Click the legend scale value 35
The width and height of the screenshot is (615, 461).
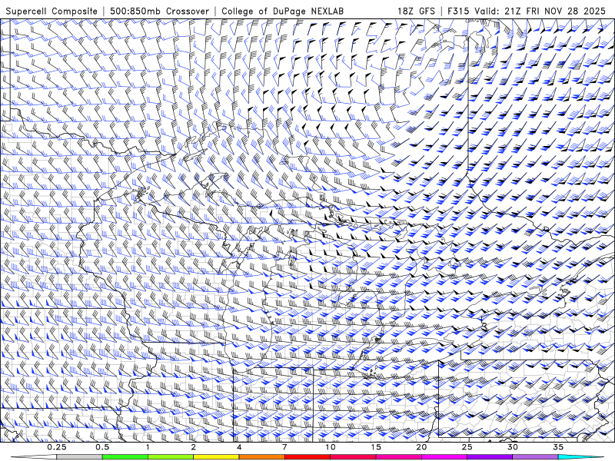pyautogui.click(x=558, y=447)
